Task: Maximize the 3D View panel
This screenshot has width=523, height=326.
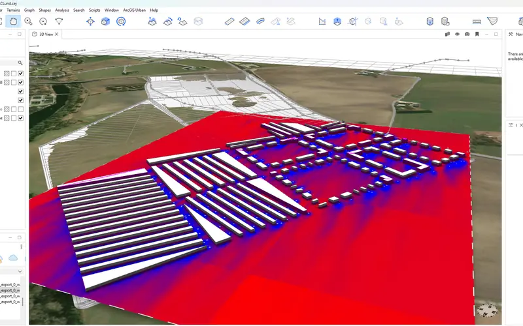Action: [496, 35]
